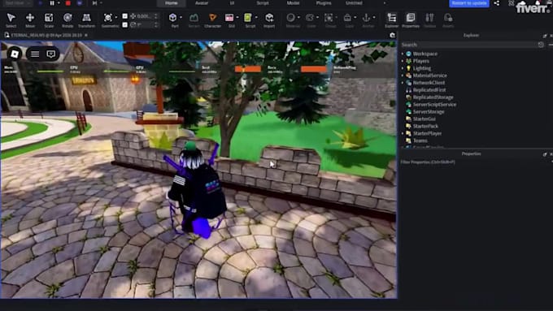
Task: Activate the Transform tool
Action: tap(86, 19)
